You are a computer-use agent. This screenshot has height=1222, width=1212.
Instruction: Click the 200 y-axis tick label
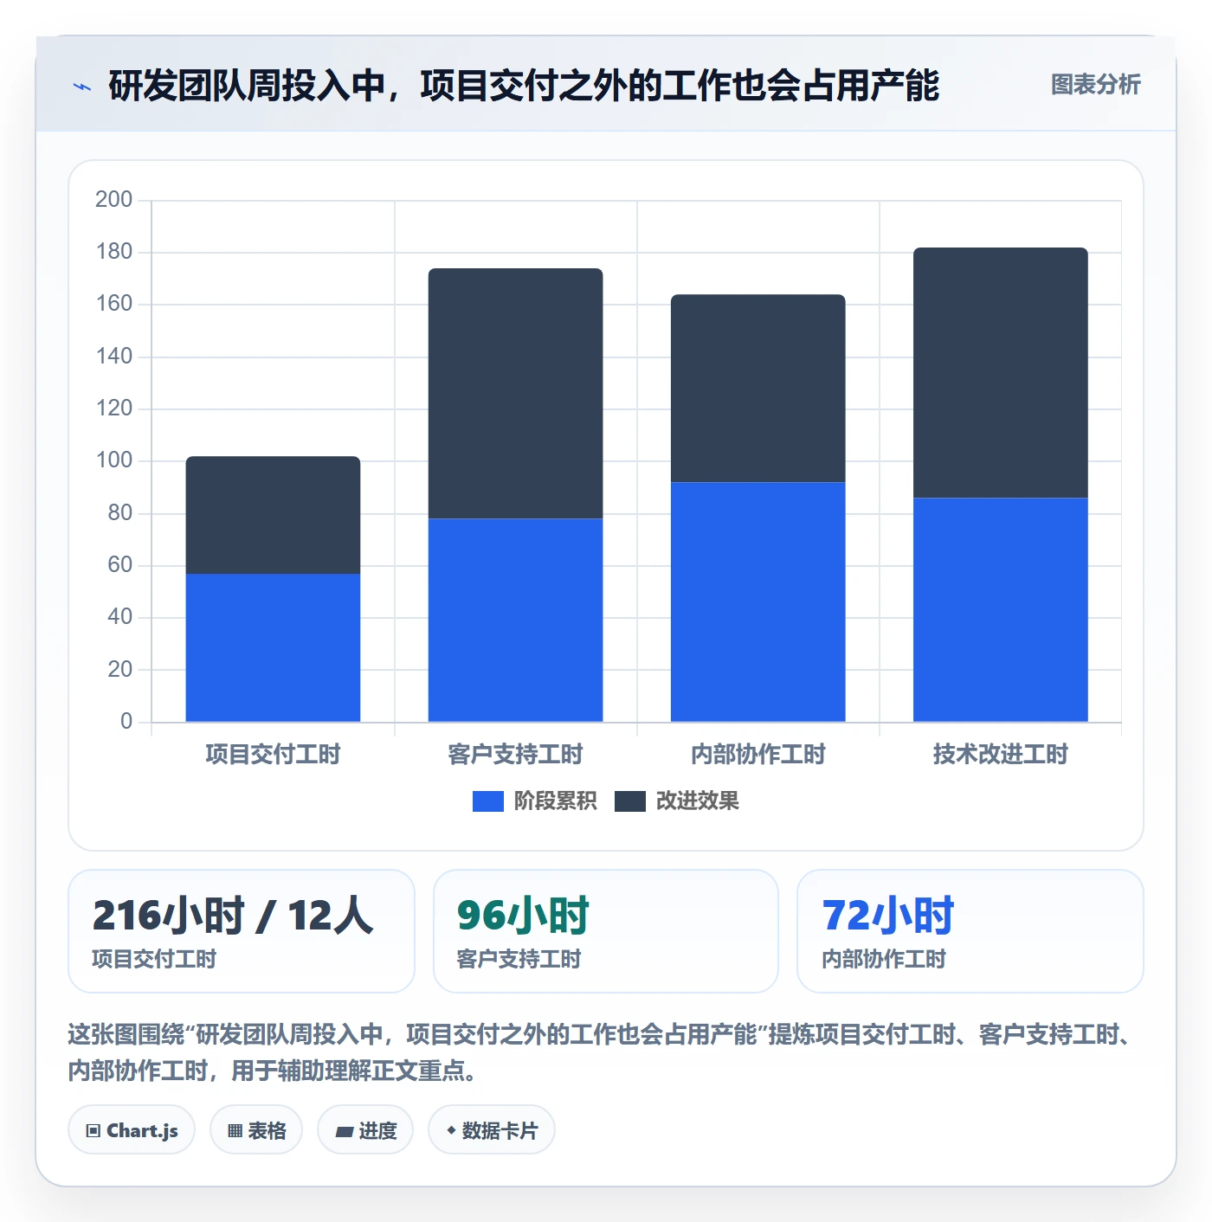coord(113,199)
